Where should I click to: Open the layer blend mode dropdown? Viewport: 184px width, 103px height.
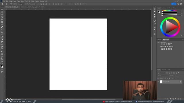tap(163, 76)
